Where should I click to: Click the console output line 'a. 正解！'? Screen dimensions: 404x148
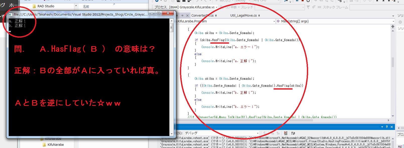(17, 21)
